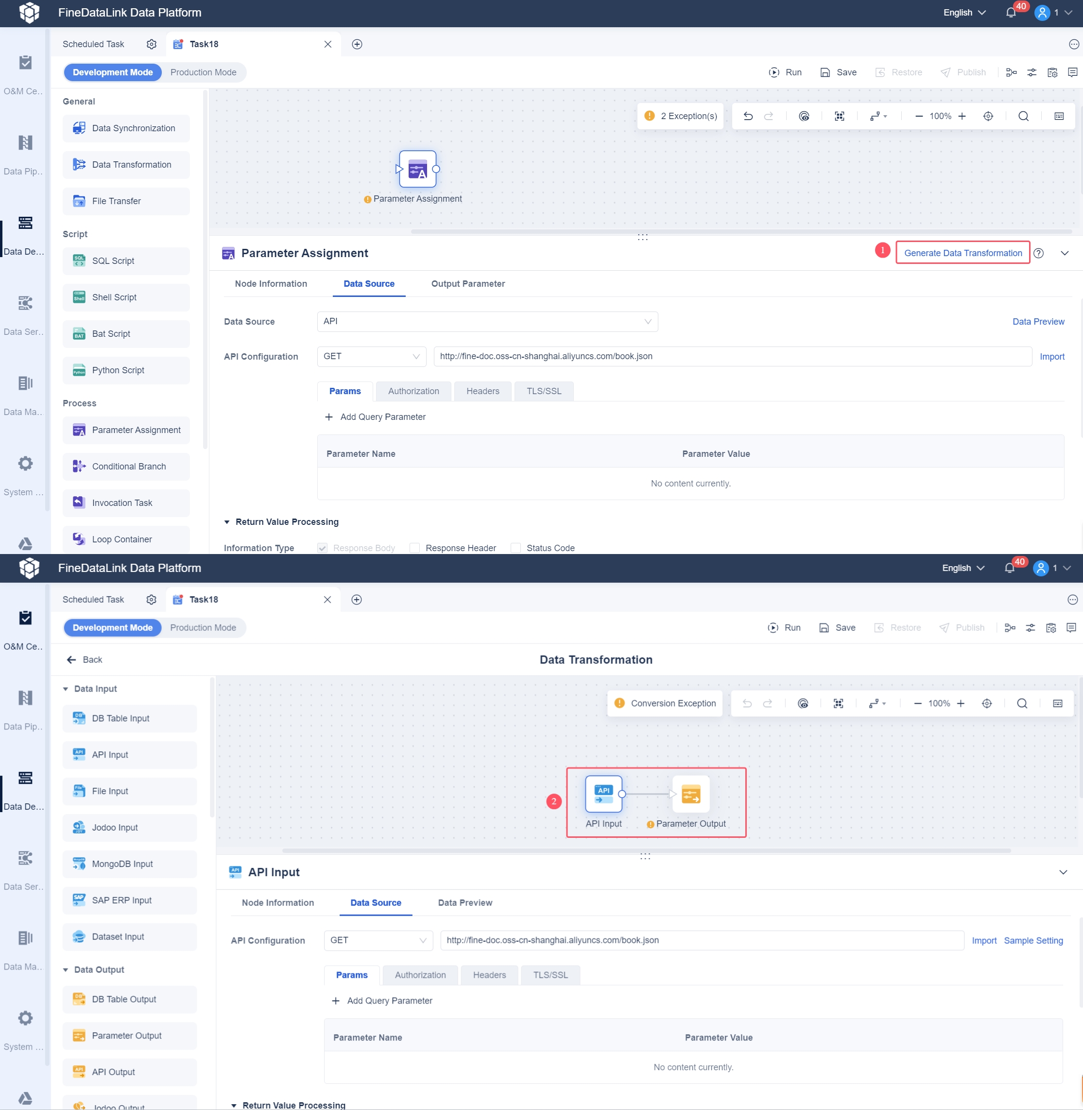Viewport: 1083px width, 1110px height.
Task: Select Python Script in node palette
Action: pos(126,370)
